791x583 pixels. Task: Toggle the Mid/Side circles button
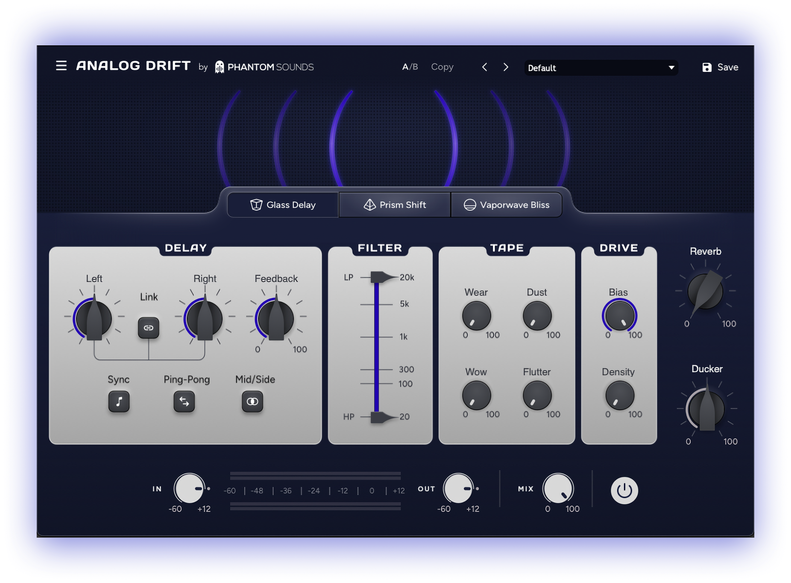(252, 401)
